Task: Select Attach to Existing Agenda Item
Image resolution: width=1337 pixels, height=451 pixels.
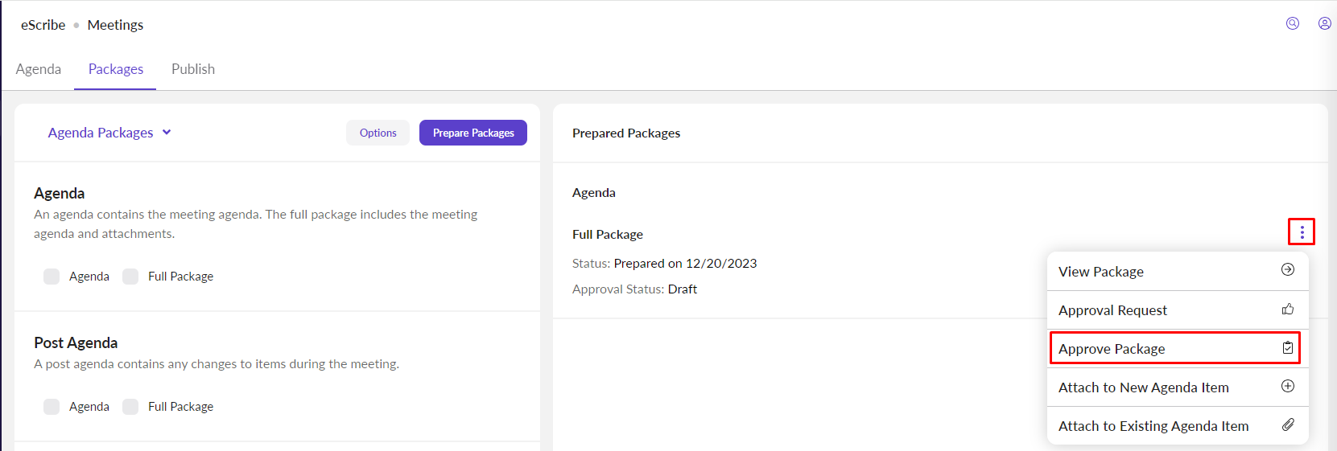Action: (1153, 426)
